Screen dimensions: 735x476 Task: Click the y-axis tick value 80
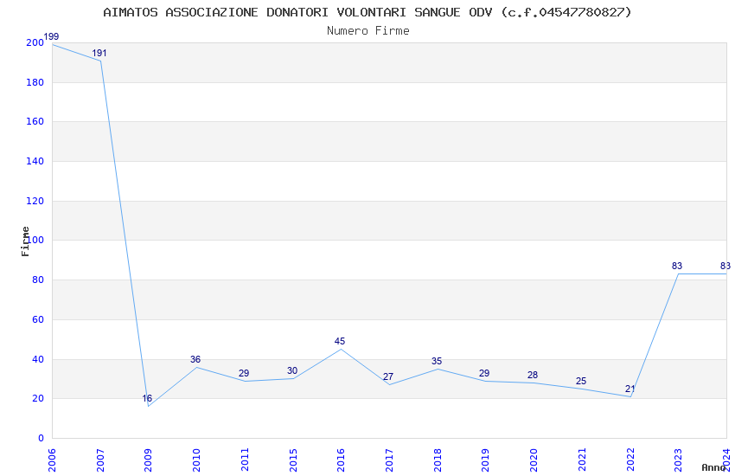point(38,280)
